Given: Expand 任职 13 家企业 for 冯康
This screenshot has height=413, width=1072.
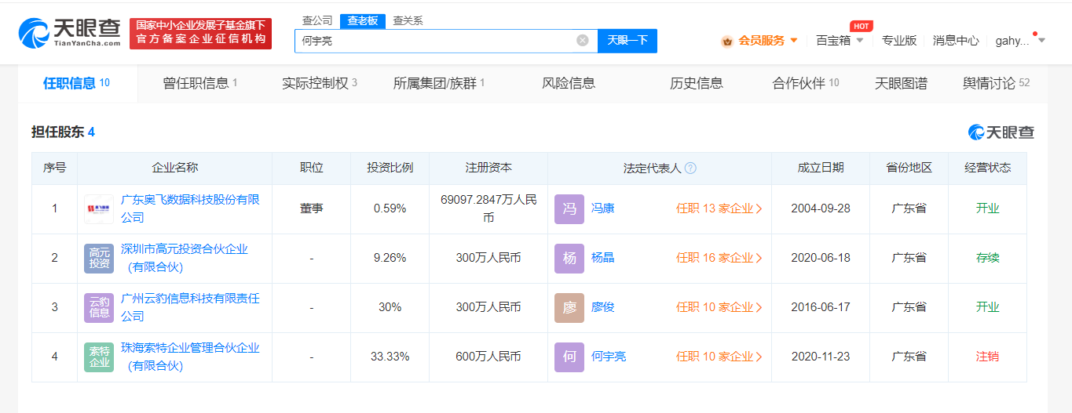Looking at the screenshot, I should (x=719, y=208).
